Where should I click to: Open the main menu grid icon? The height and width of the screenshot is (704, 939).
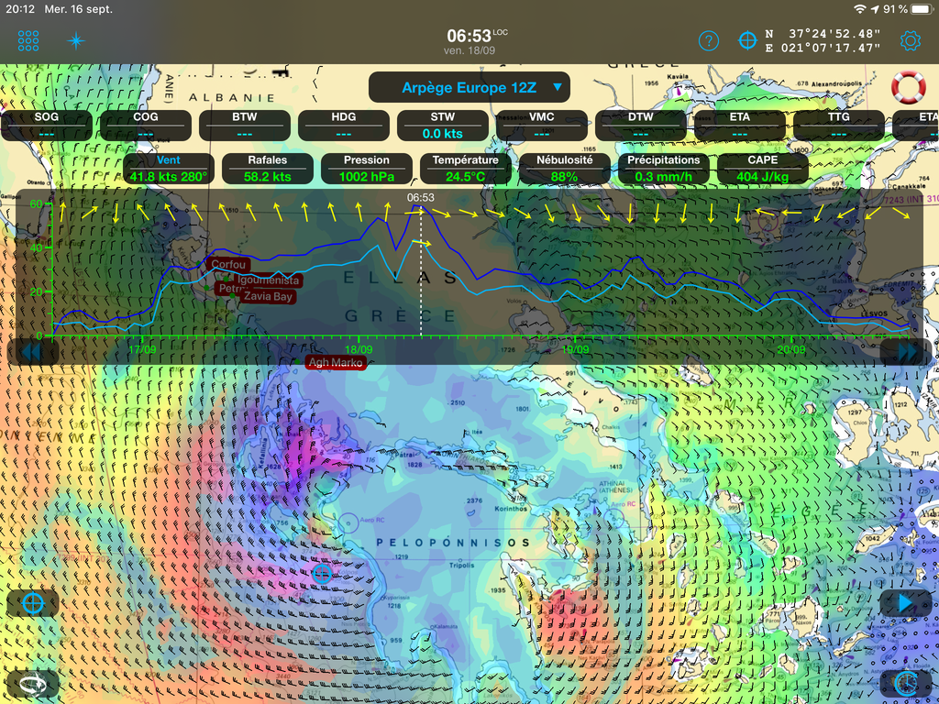point(28,40)
